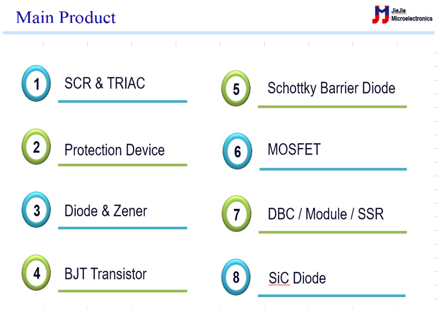438x310 pixels.
Task: Click the BJT Transistor entry
Action: point(105,274)
